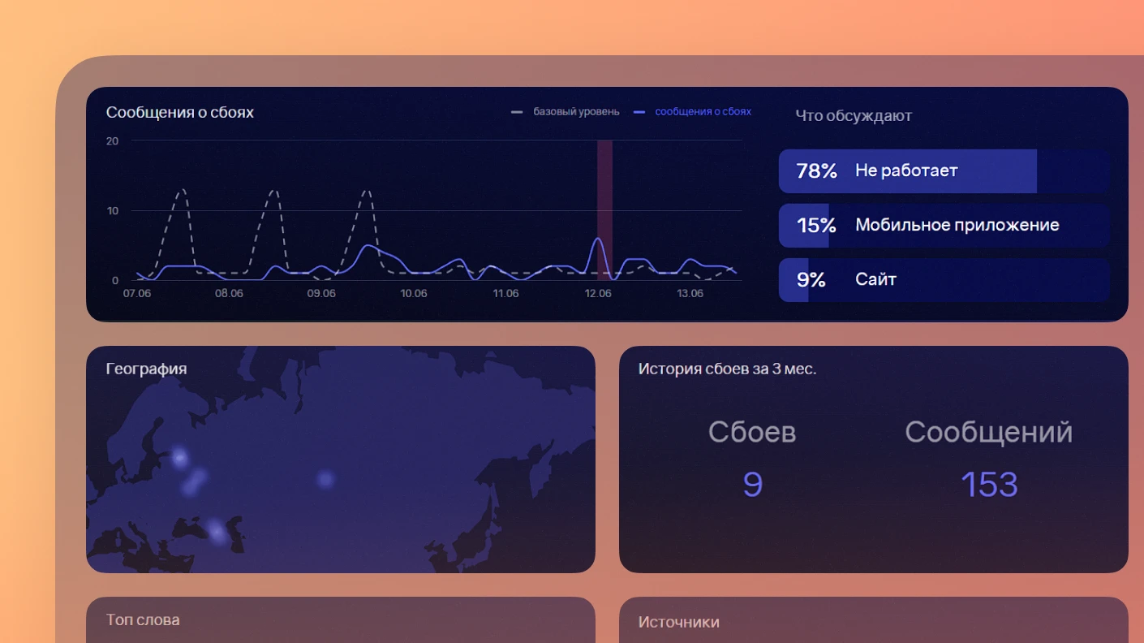This screenshot has width=1144, height=643.
Task: Click the 'Источники' panel heading
Action: (x=678, y=623)
